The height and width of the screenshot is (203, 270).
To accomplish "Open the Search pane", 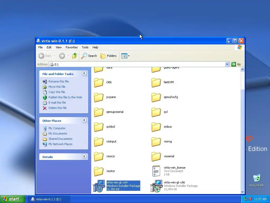I will coord(89,56).
